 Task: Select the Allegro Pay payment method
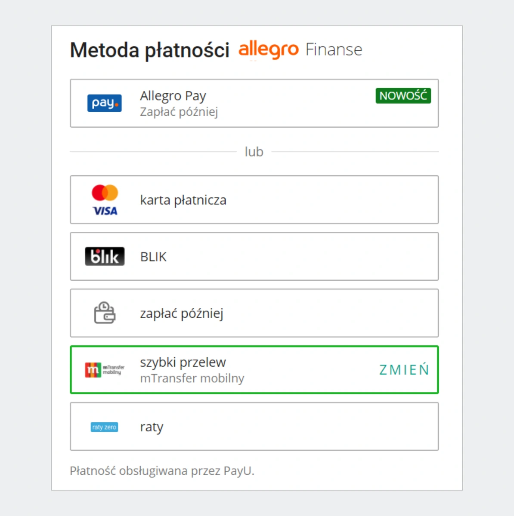tap(254, 103)
